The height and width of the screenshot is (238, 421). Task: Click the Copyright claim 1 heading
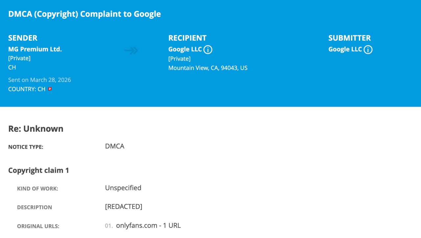[x=38, y=171]
